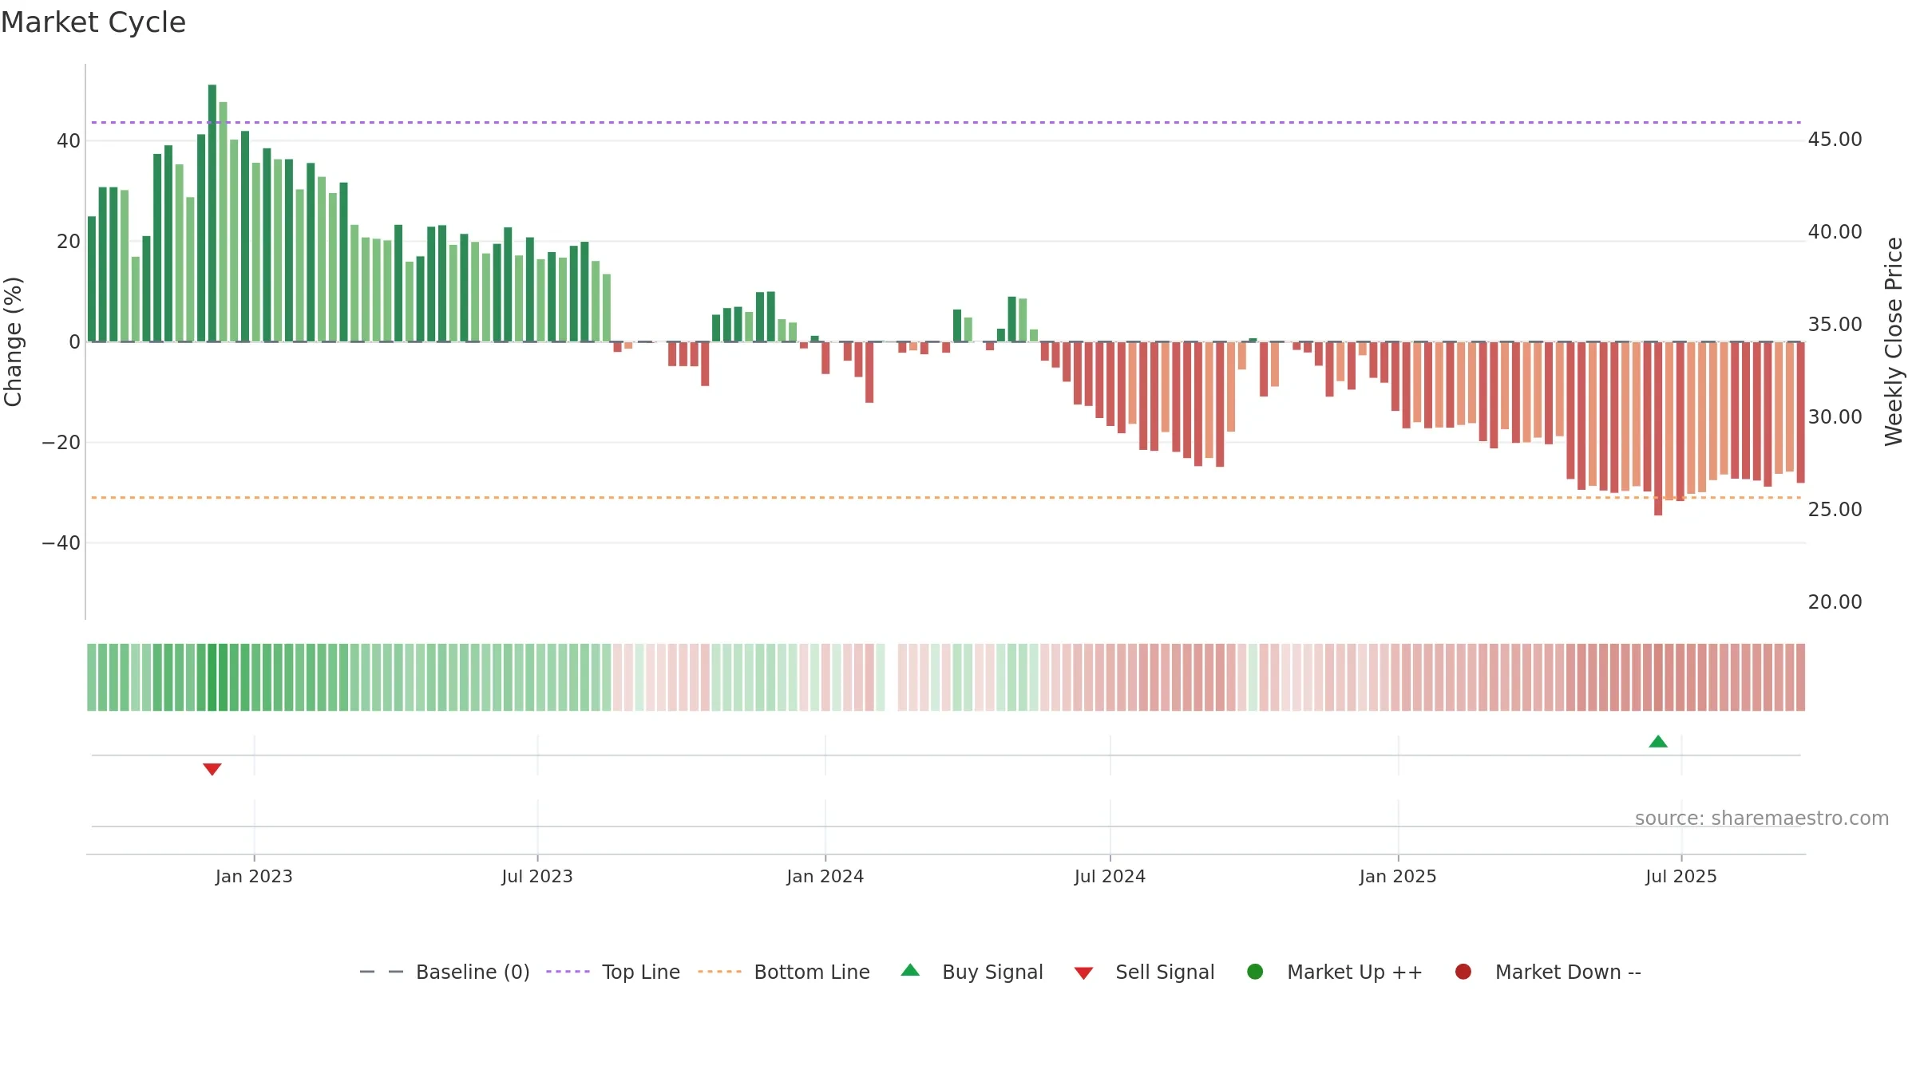1916x1077 pixels.
Task: Click the −20 tick on Change axis
Action: [61, 443]
